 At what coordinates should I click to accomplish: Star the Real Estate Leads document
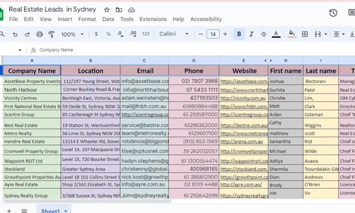pos(107,10)
